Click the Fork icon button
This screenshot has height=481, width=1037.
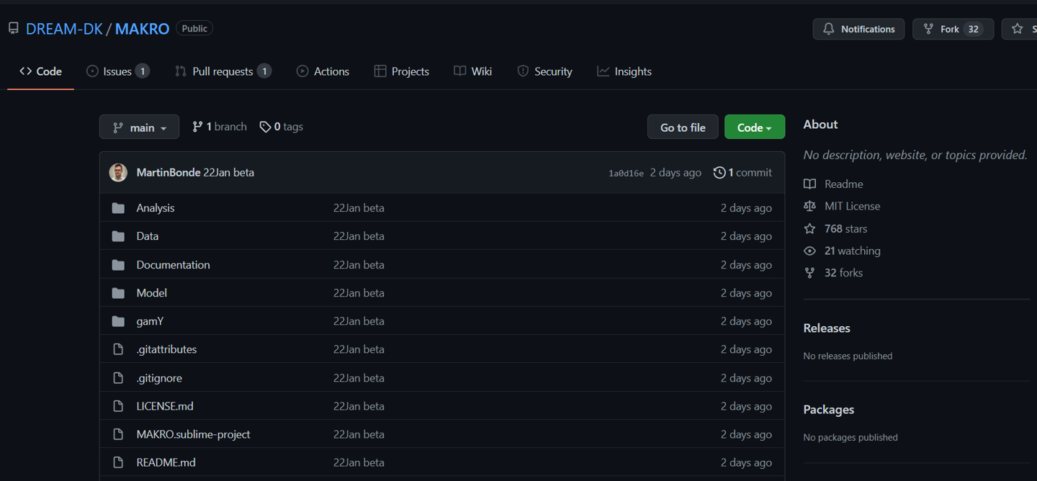(x=929, y=29)
